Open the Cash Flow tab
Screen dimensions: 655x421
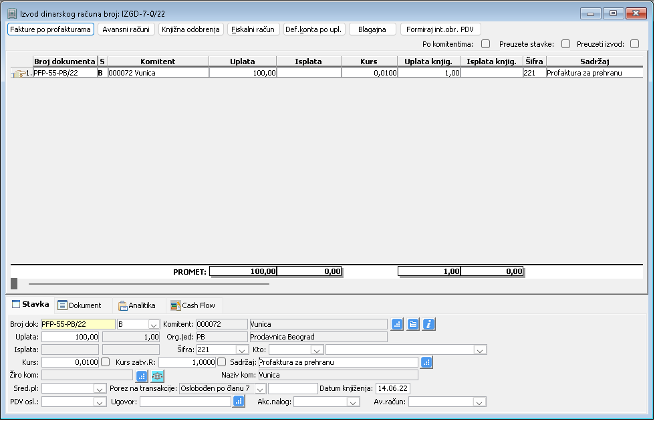(x=193, y=306)
